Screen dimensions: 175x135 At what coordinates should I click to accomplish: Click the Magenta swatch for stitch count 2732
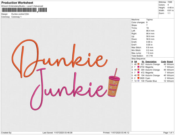click(x=139, y=67)
